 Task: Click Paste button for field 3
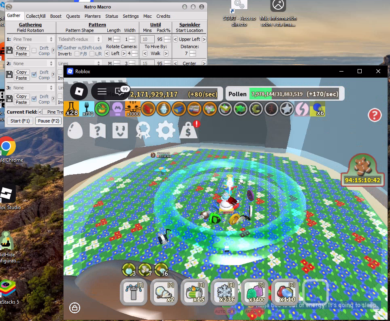21,102
